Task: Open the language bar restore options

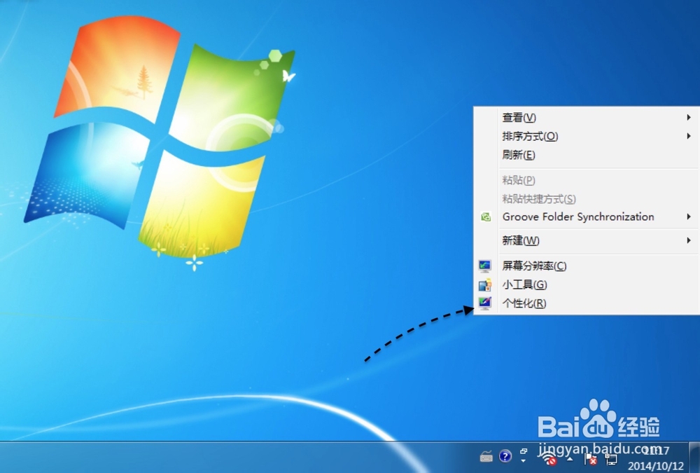Action: coord(524,451)
